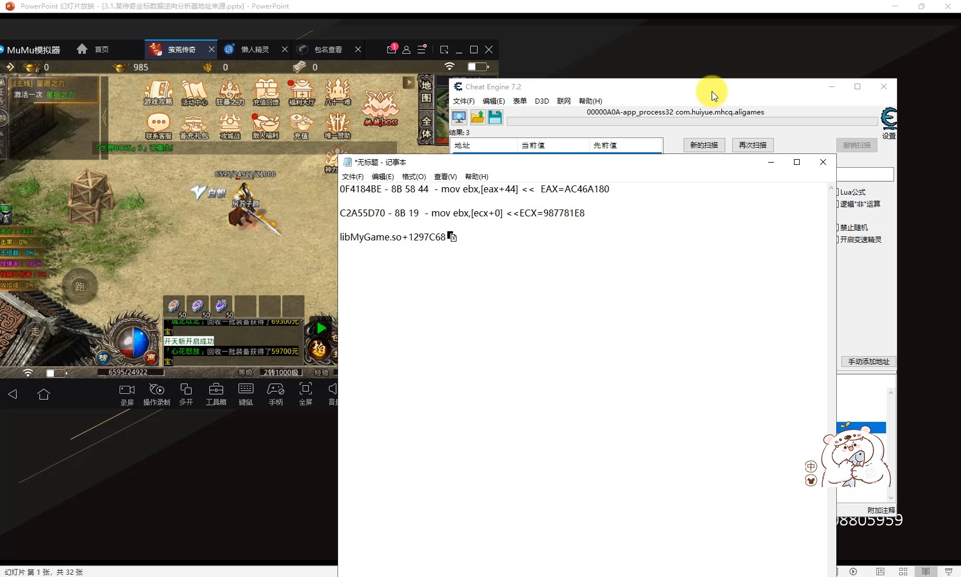Open the 活动中心 activity center icon
The width and height of the screenshot is (961, 577).
click(194, 93)
